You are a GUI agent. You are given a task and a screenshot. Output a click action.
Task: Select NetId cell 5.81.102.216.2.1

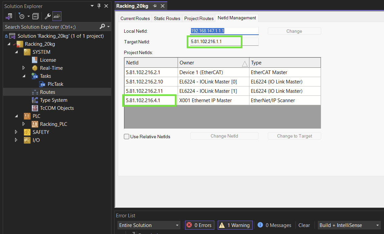[x=151, y=72]
